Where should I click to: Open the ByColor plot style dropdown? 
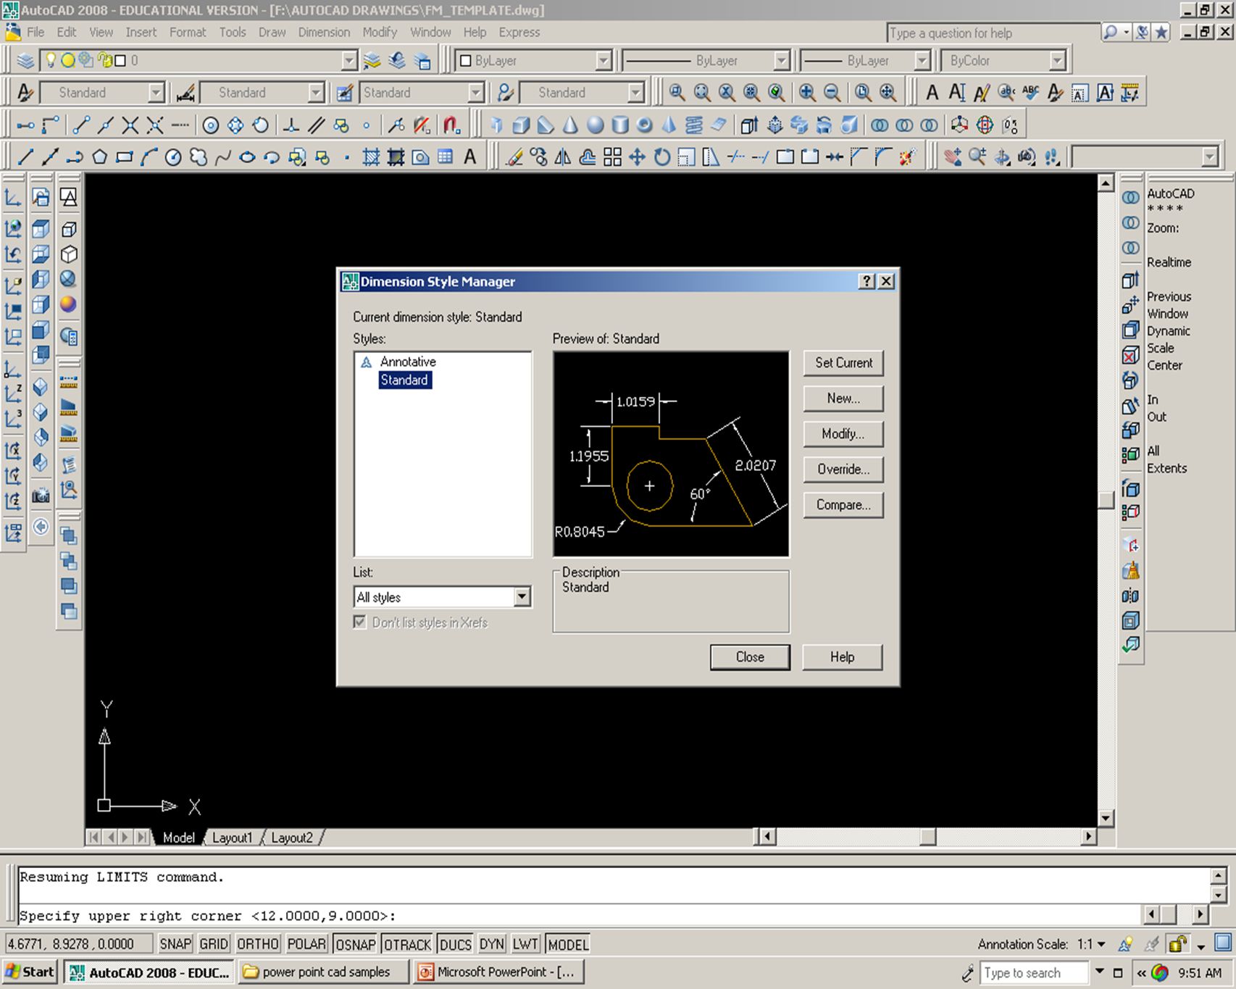1057,60
